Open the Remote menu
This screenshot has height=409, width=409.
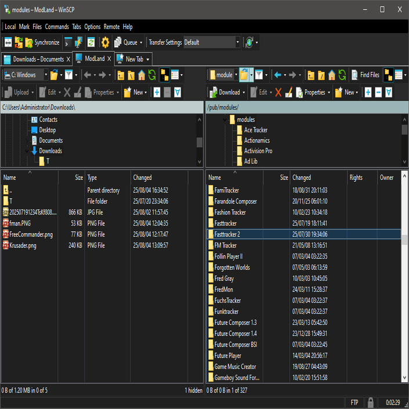click(x=111, y=27)
